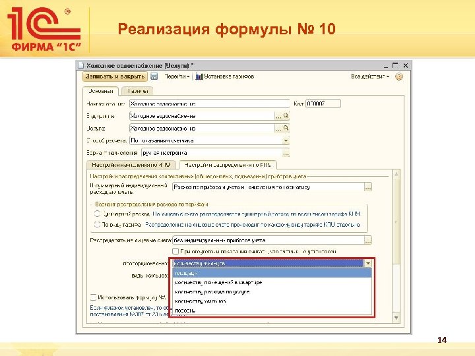Image resolution: width=475 pixels, height=356 pixels.
Task: Open Установка тарифов chart icon
Action: pos(199,76)
